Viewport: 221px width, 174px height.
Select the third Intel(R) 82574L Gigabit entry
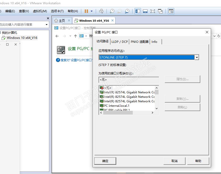pyautogui.click(x=127, y=101)
